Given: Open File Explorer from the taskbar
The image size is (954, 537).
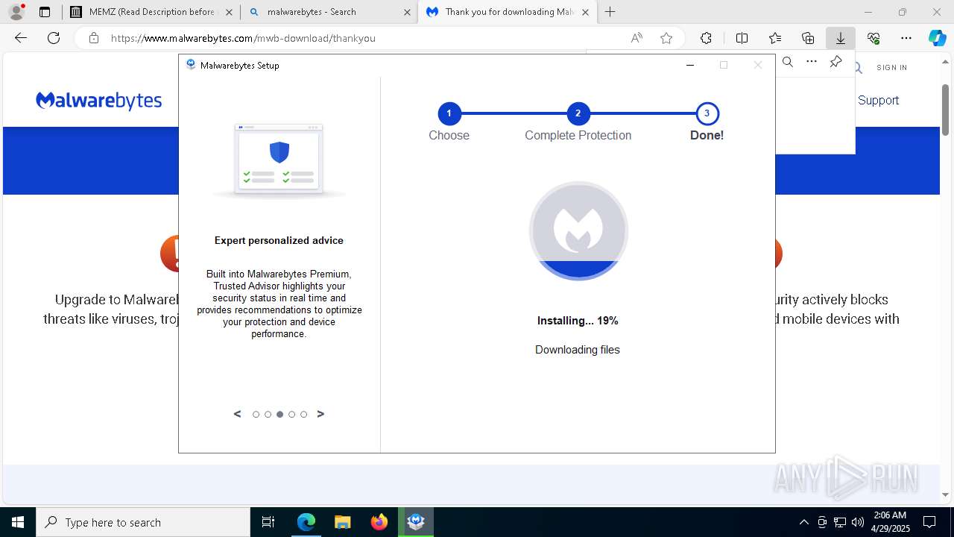Looking at the screenshot, I should pos(342,522).
